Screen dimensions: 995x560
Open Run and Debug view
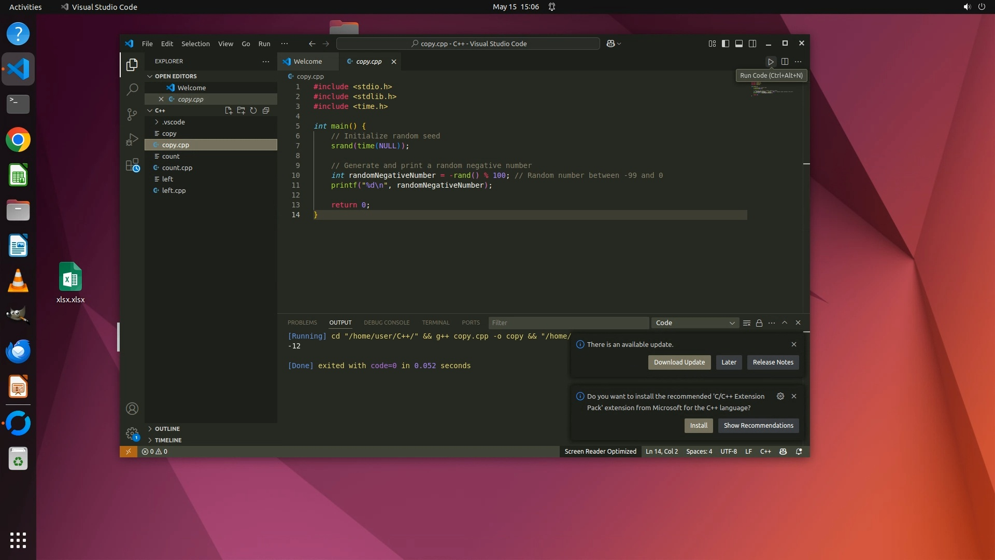coord(132,139)
